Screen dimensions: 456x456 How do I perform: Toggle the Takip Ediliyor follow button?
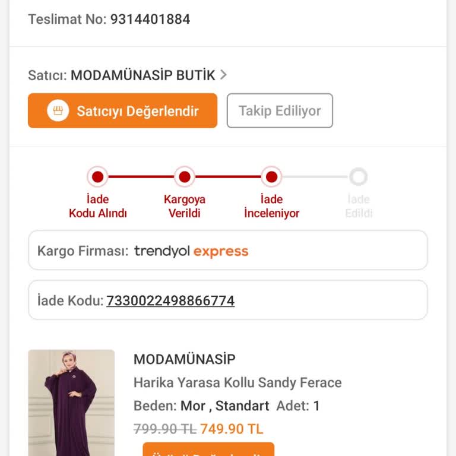[x=280, y=110]
